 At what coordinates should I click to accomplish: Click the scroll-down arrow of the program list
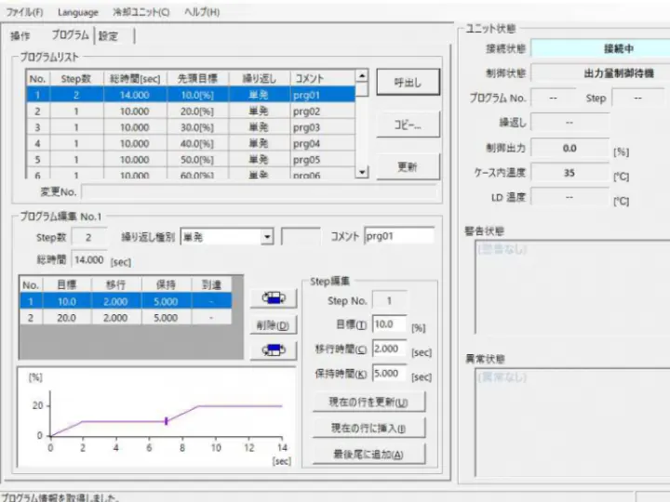362,172
